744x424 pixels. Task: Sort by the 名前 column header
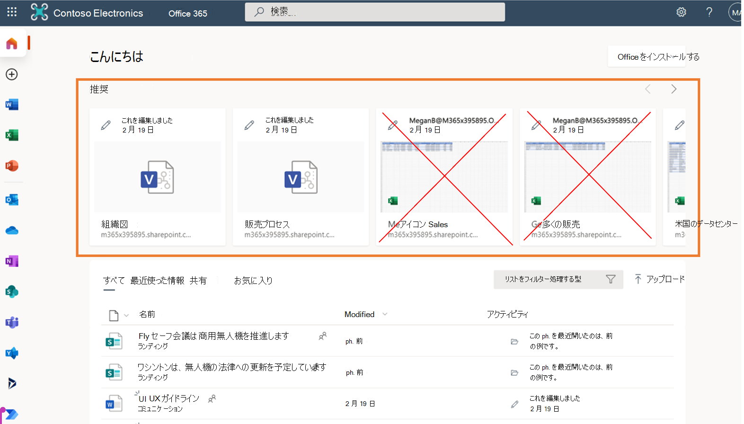[147, 314]
